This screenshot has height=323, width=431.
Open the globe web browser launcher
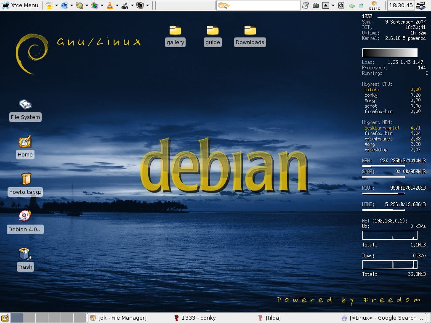click(x=64, y=5)
